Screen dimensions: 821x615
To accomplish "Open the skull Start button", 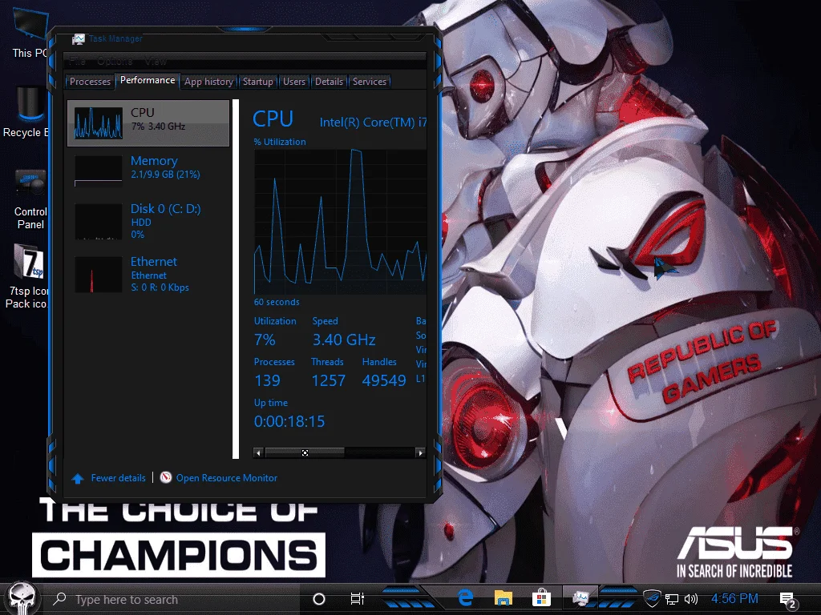I will (x=22, y=597).
